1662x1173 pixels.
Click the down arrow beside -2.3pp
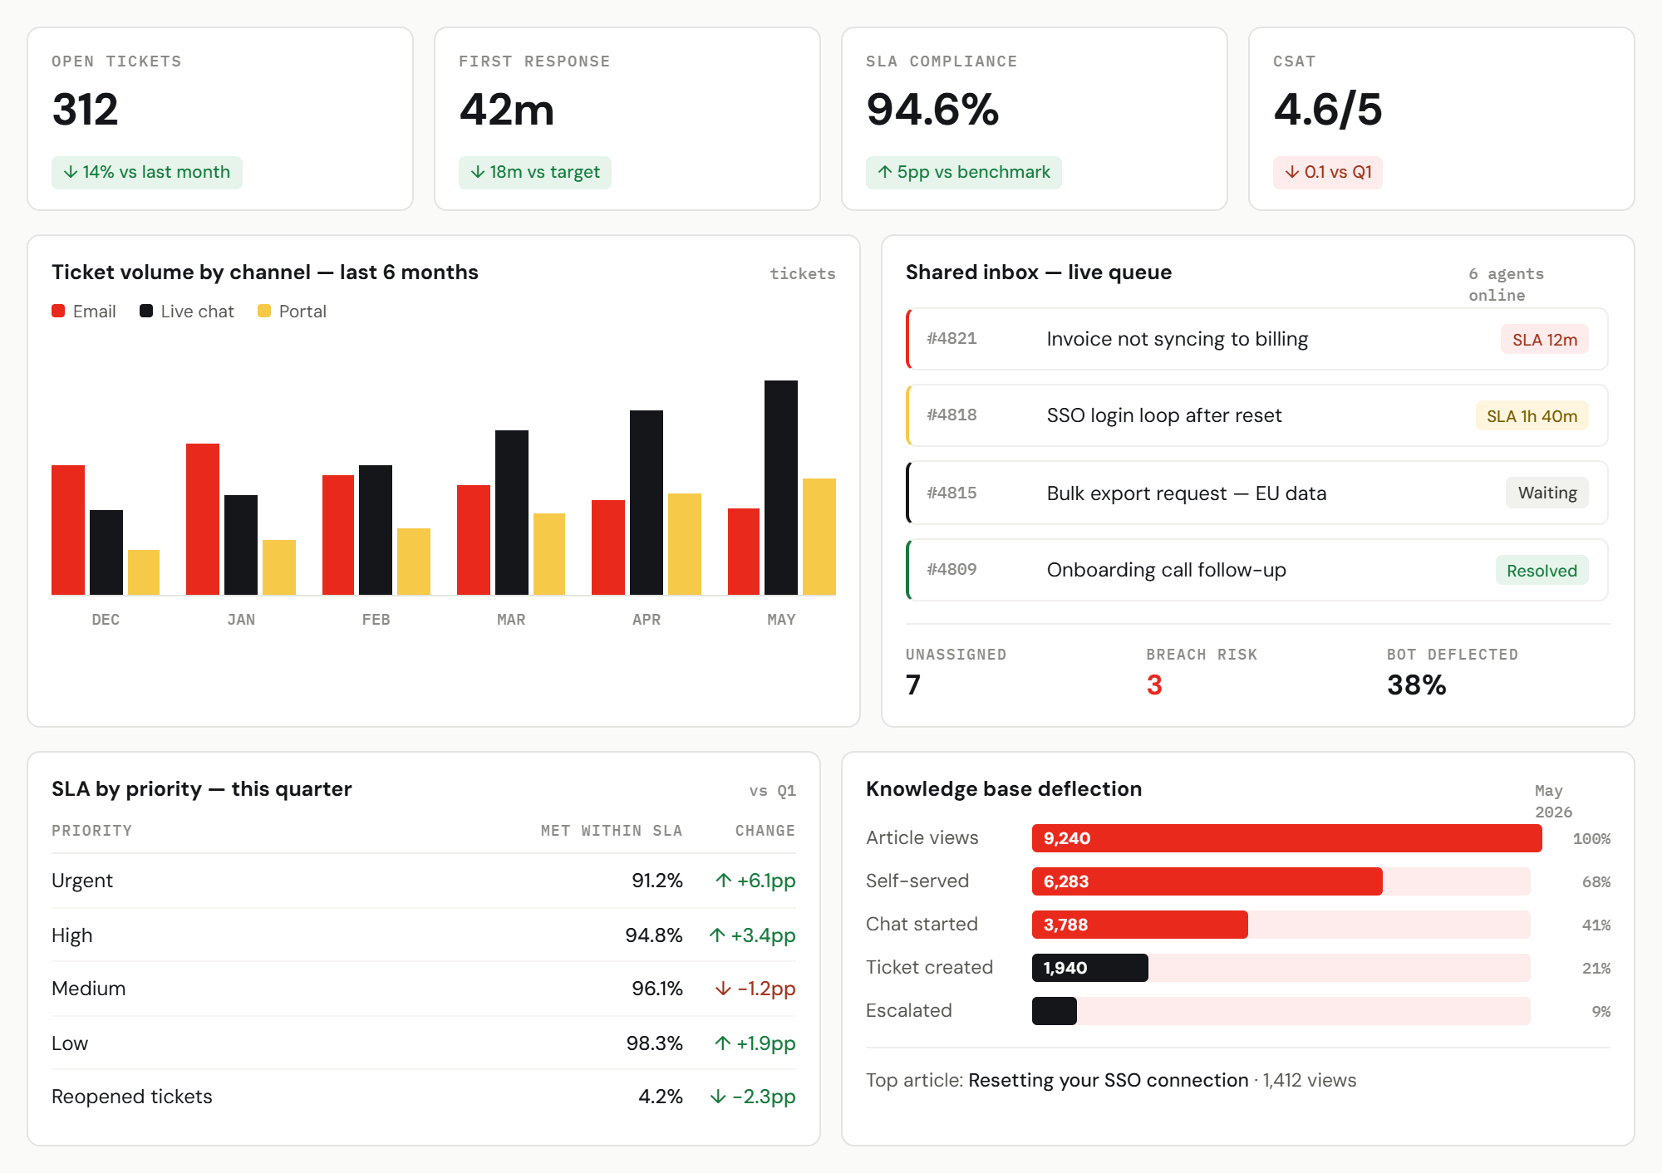[x=719, y=1097]
